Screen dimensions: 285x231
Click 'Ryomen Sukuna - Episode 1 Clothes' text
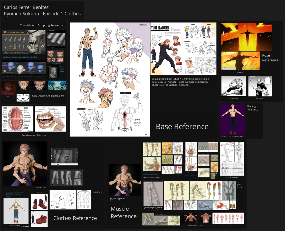[x=42, y=14]
